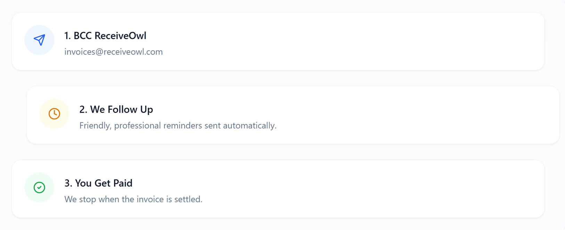This screenshot has height=230, width=565.
Task: Click the blue paper plane send icon
Action: coord(39,40)
